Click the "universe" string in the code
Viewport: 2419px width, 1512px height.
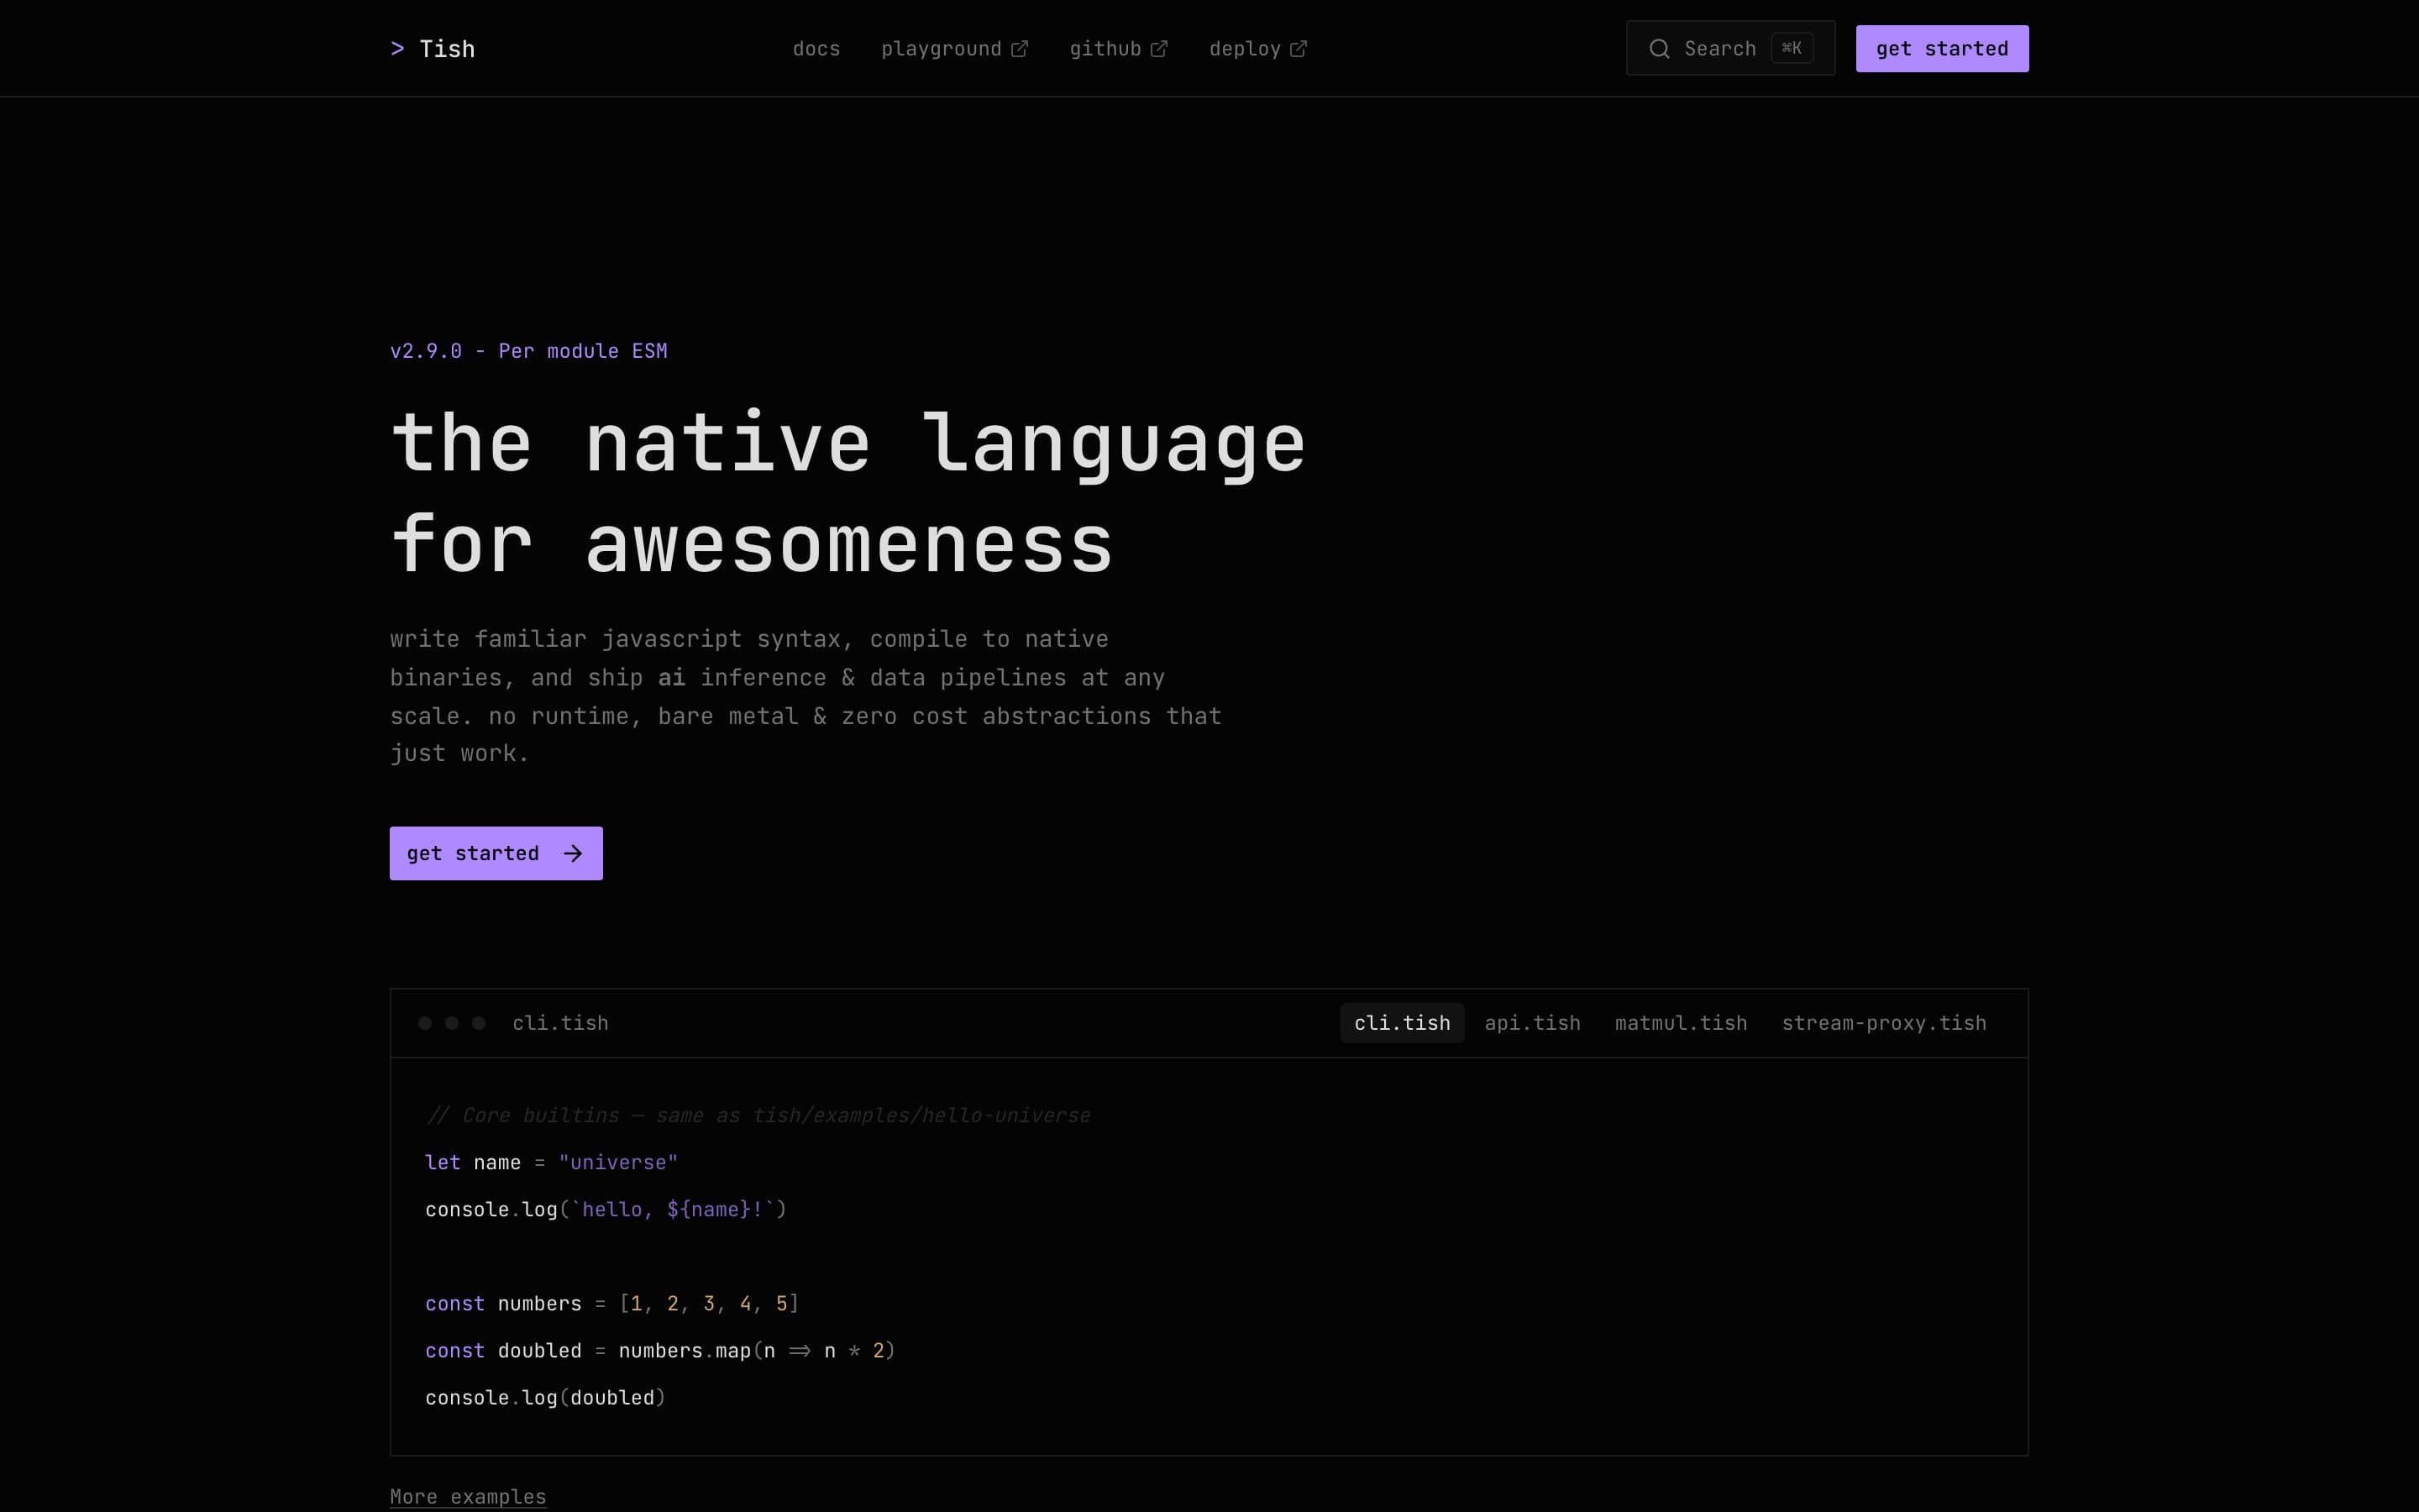pyautogui.click(x=617, y=1162)
